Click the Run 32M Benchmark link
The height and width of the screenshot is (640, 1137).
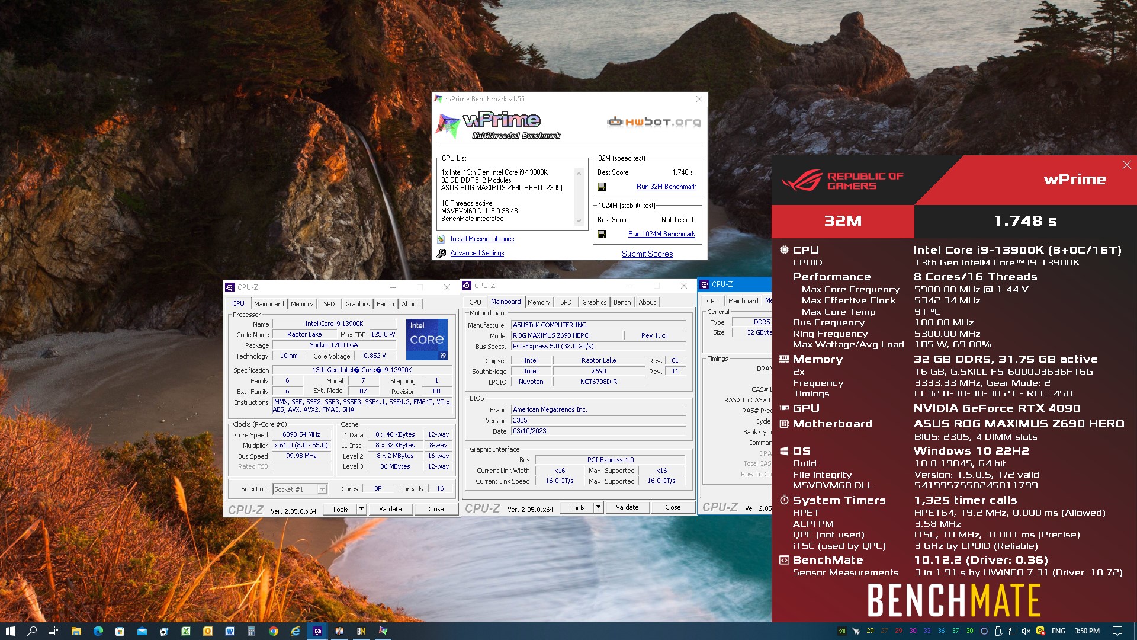[x=666, y=187]
